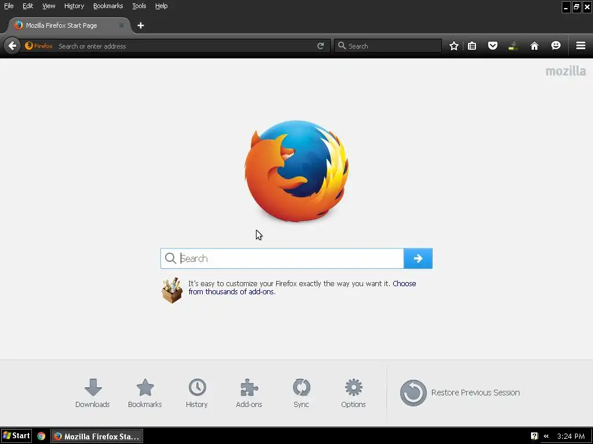Viewport: 593px width, 444px height.
Task: Launch Chrome from the taskbar quick launch
Action: [x=41, y=436]
